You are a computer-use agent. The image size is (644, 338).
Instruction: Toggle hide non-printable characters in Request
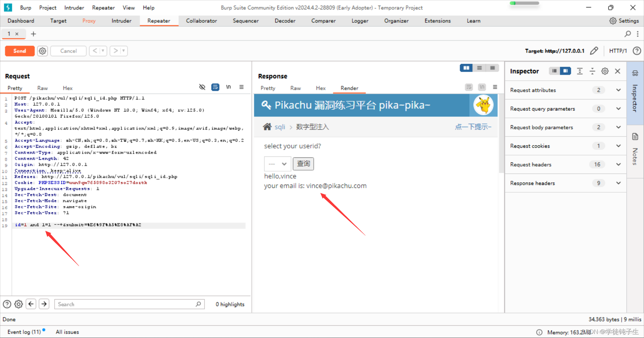click(x=202, y=87)
